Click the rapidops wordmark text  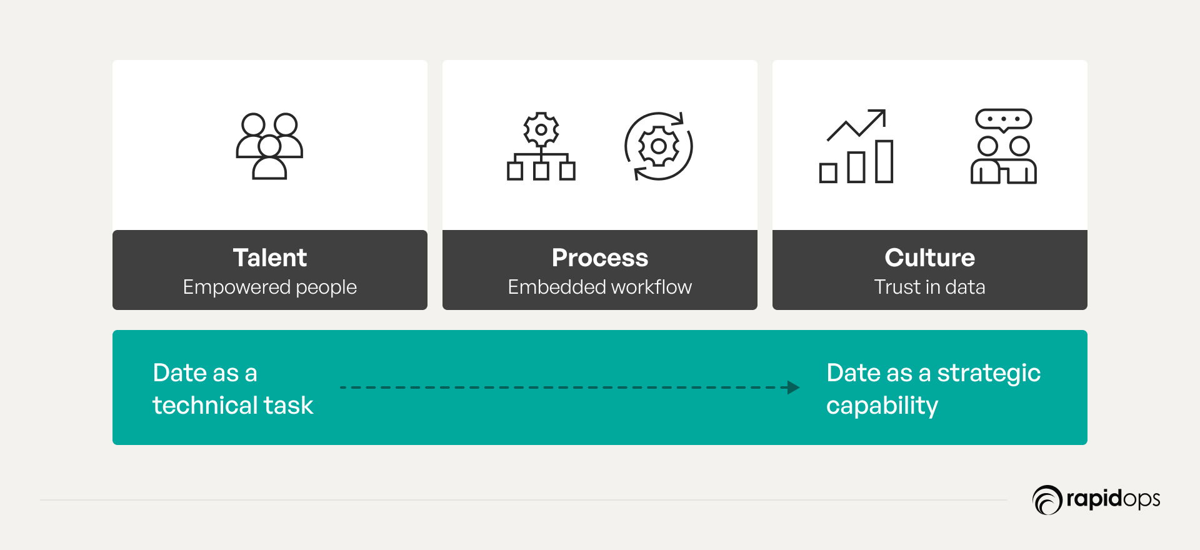(1113, 499)
